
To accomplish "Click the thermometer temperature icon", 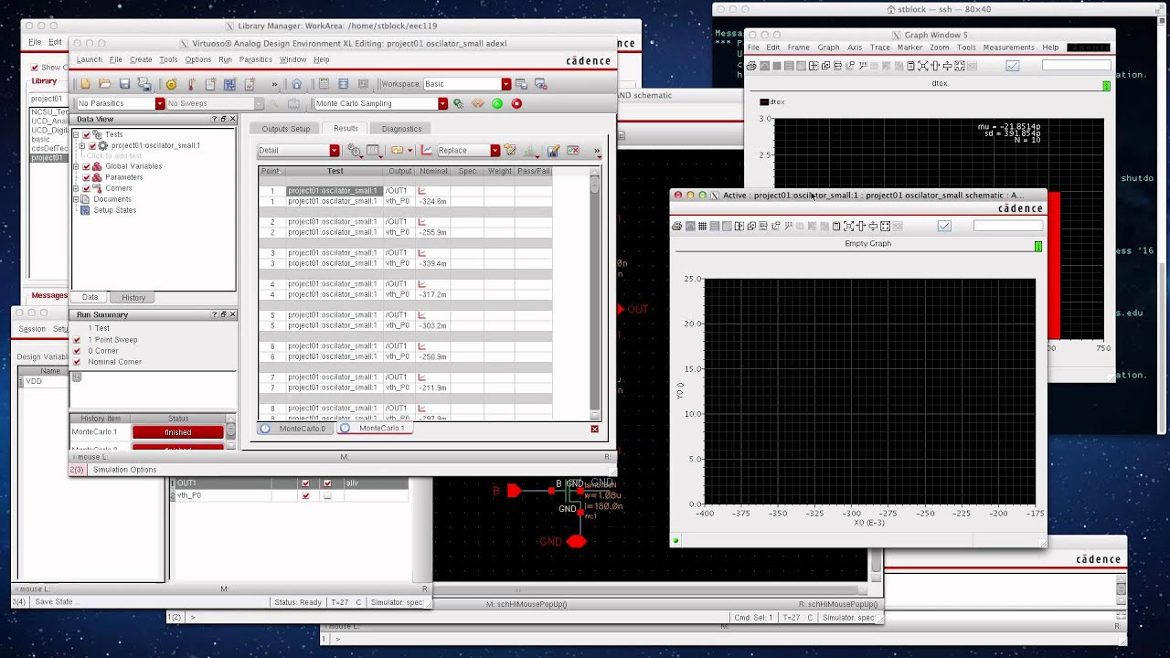I will tap(191, 84).
